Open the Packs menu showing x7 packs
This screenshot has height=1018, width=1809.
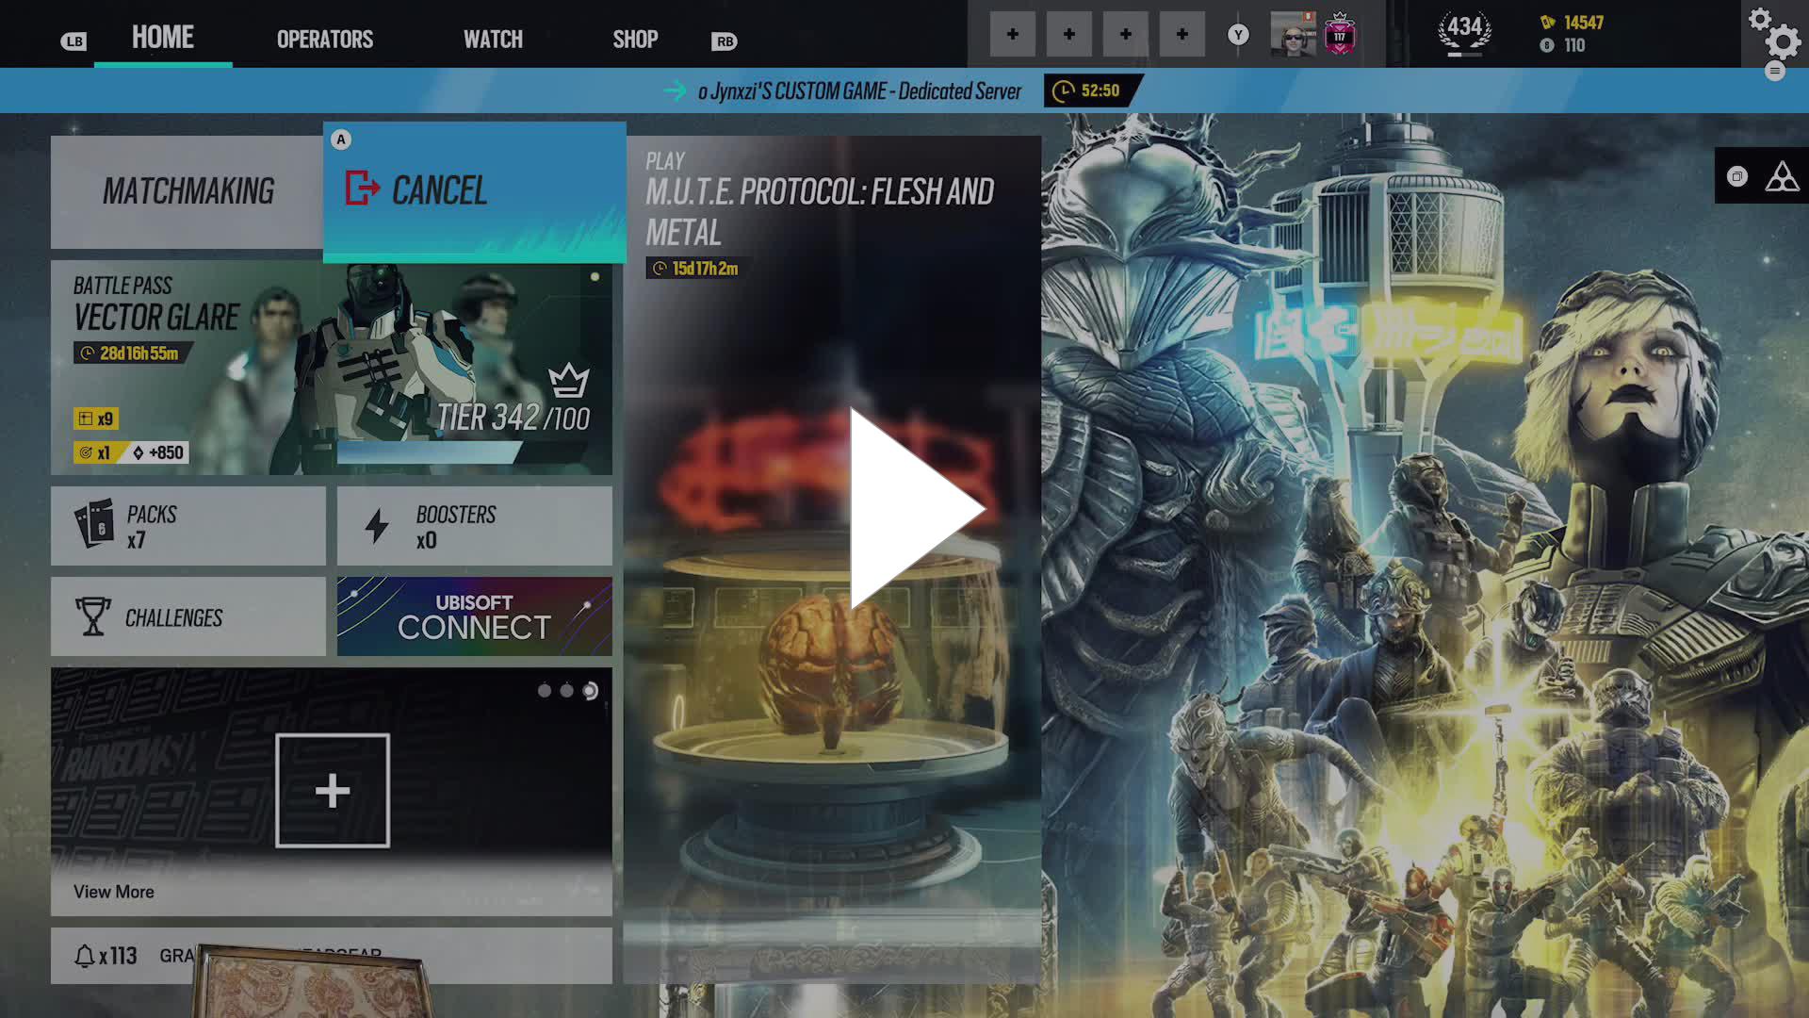(187, 525)
